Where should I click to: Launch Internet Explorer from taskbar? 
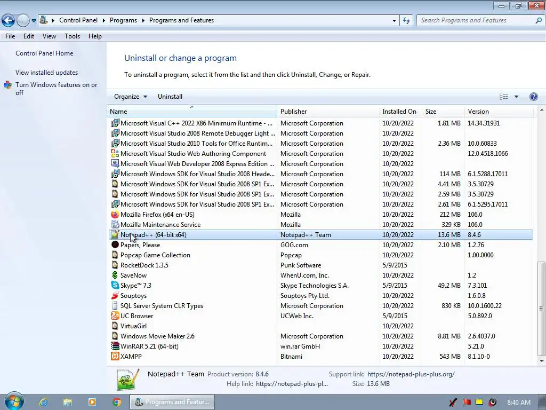(43, 402)
